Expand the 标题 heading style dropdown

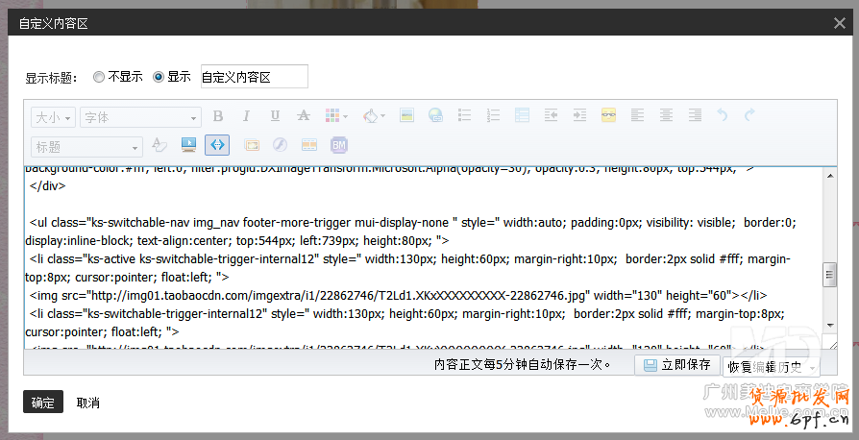[x=86, y=147]
